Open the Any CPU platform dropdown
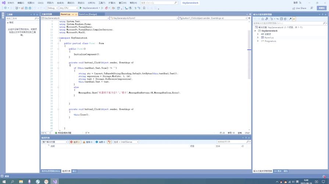The height and width of the screenshot is (184, 329). pyautogui.click(x=69, y=8)
